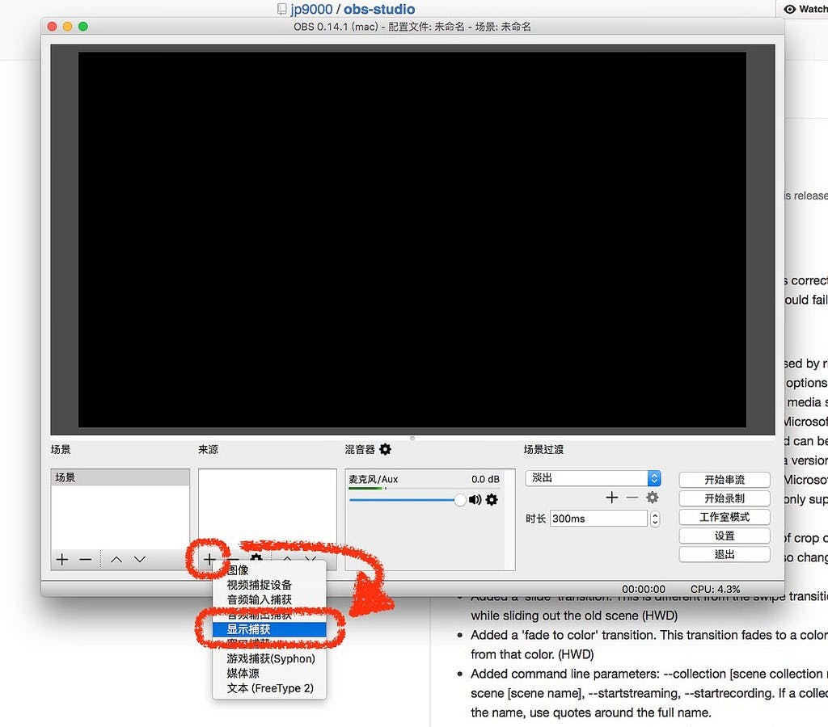Choose 图像 from the source menu
The height and width of the screenshot is (727, 828).
coord(269,570)
